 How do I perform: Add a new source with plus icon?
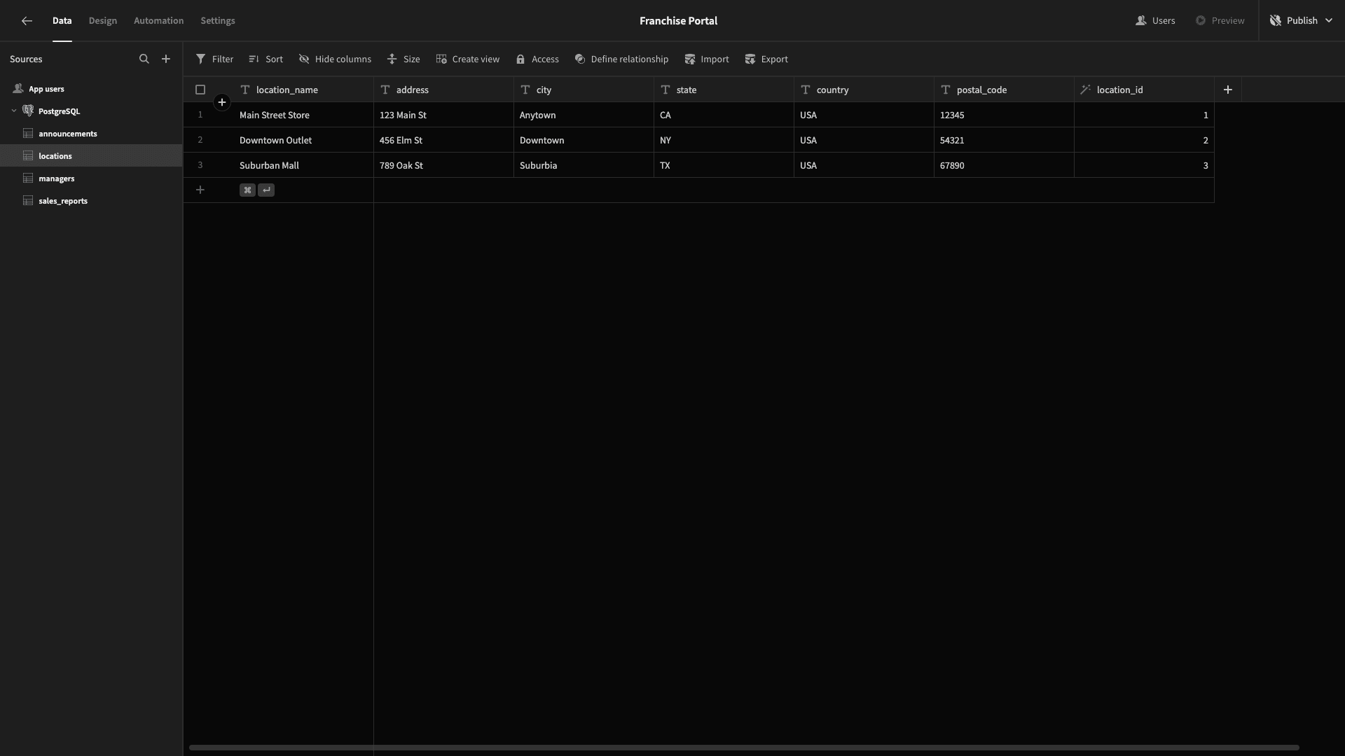click(x=166, y=59)
